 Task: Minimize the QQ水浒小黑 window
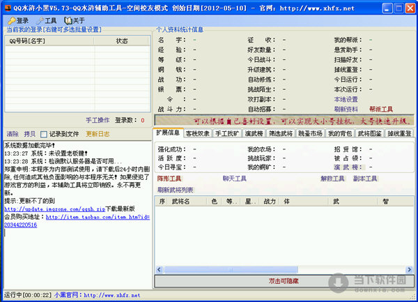tap(387, 8)
